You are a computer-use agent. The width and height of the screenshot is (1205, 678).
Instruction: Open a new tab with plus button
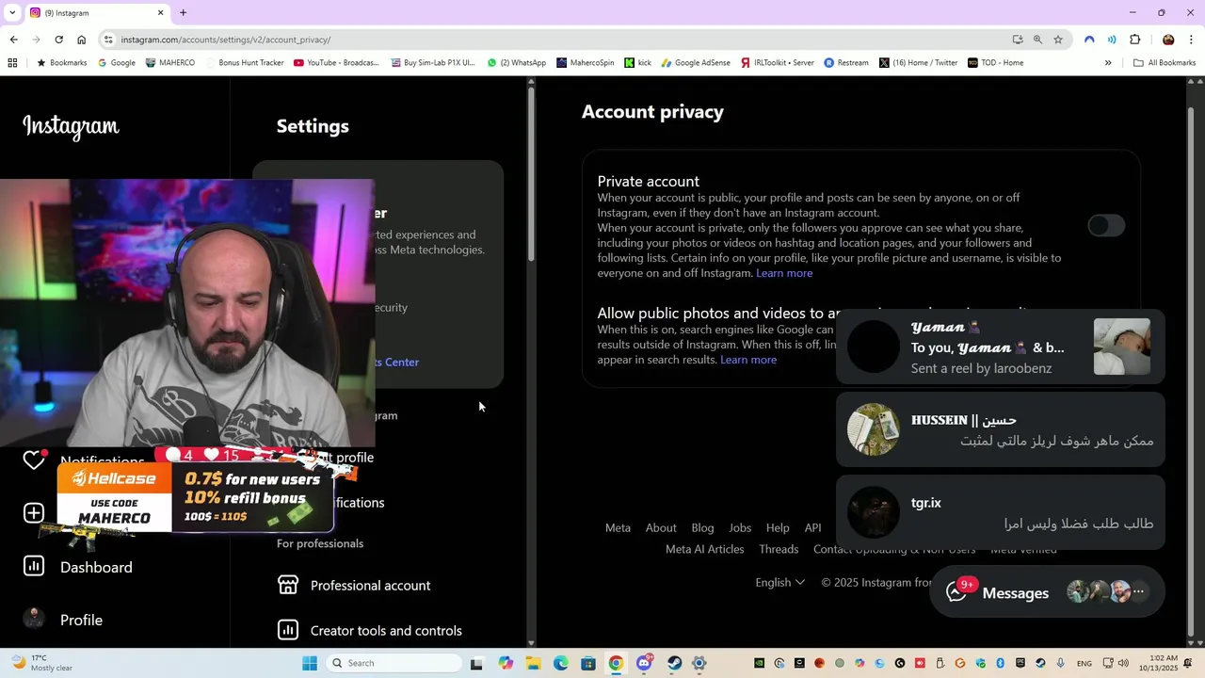[183, 12]
